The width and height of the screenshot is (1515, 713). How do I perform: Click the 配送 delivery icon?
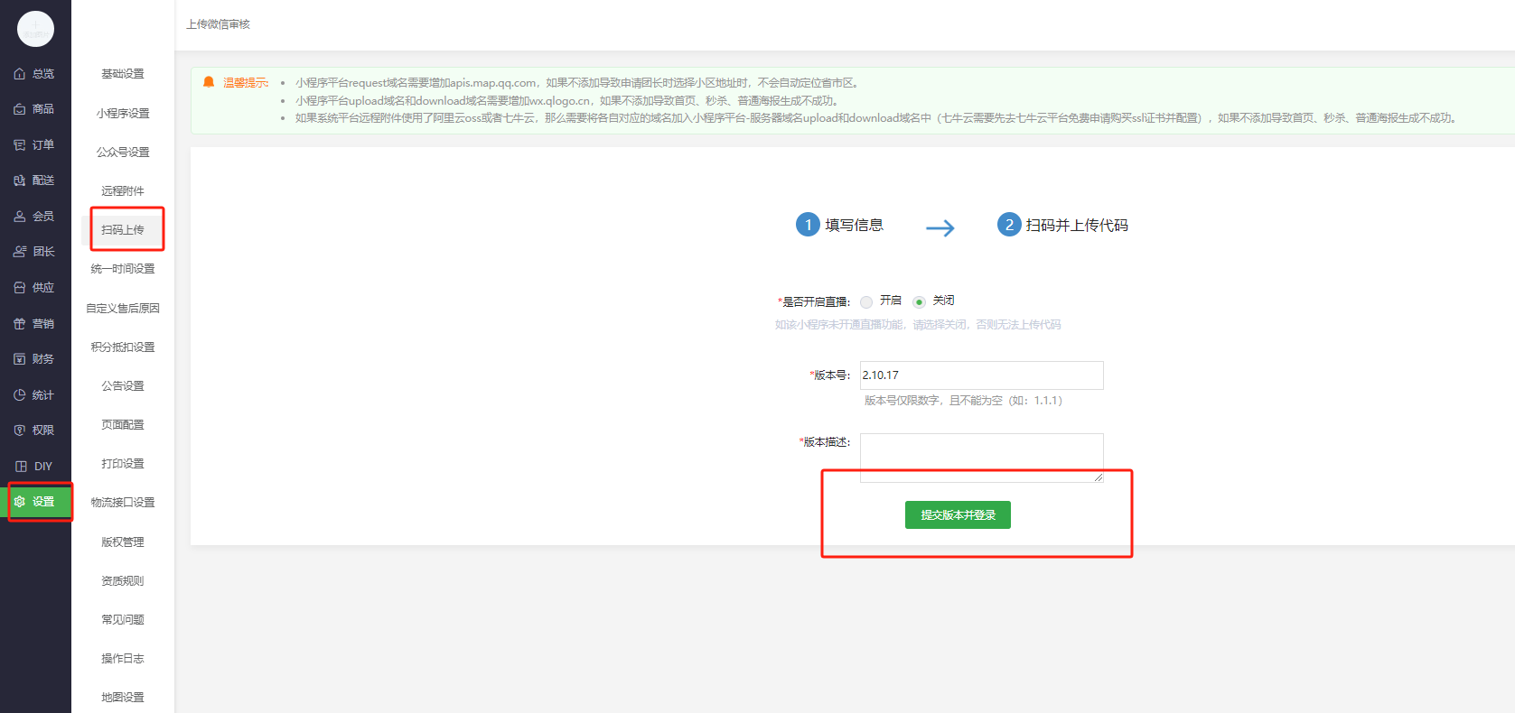19,181
